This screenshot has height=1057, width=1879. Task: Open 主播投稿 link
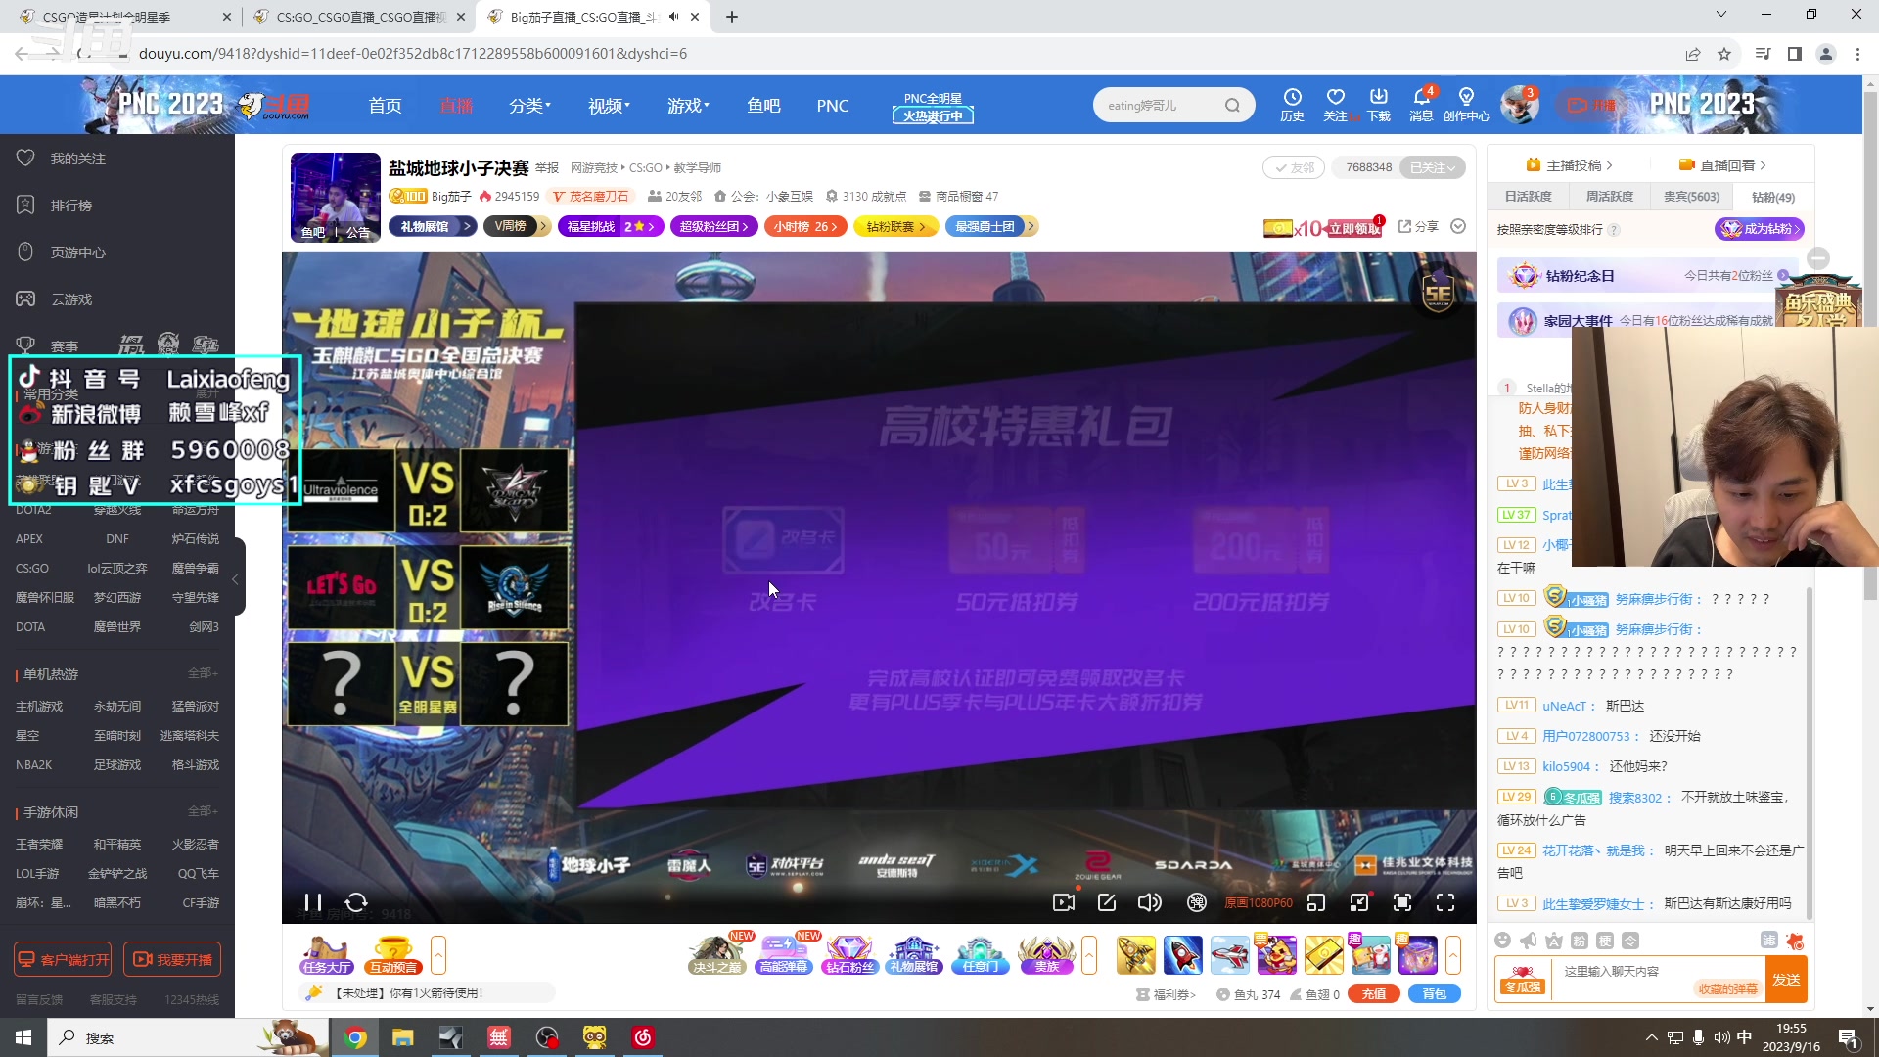coord(1569,165)
